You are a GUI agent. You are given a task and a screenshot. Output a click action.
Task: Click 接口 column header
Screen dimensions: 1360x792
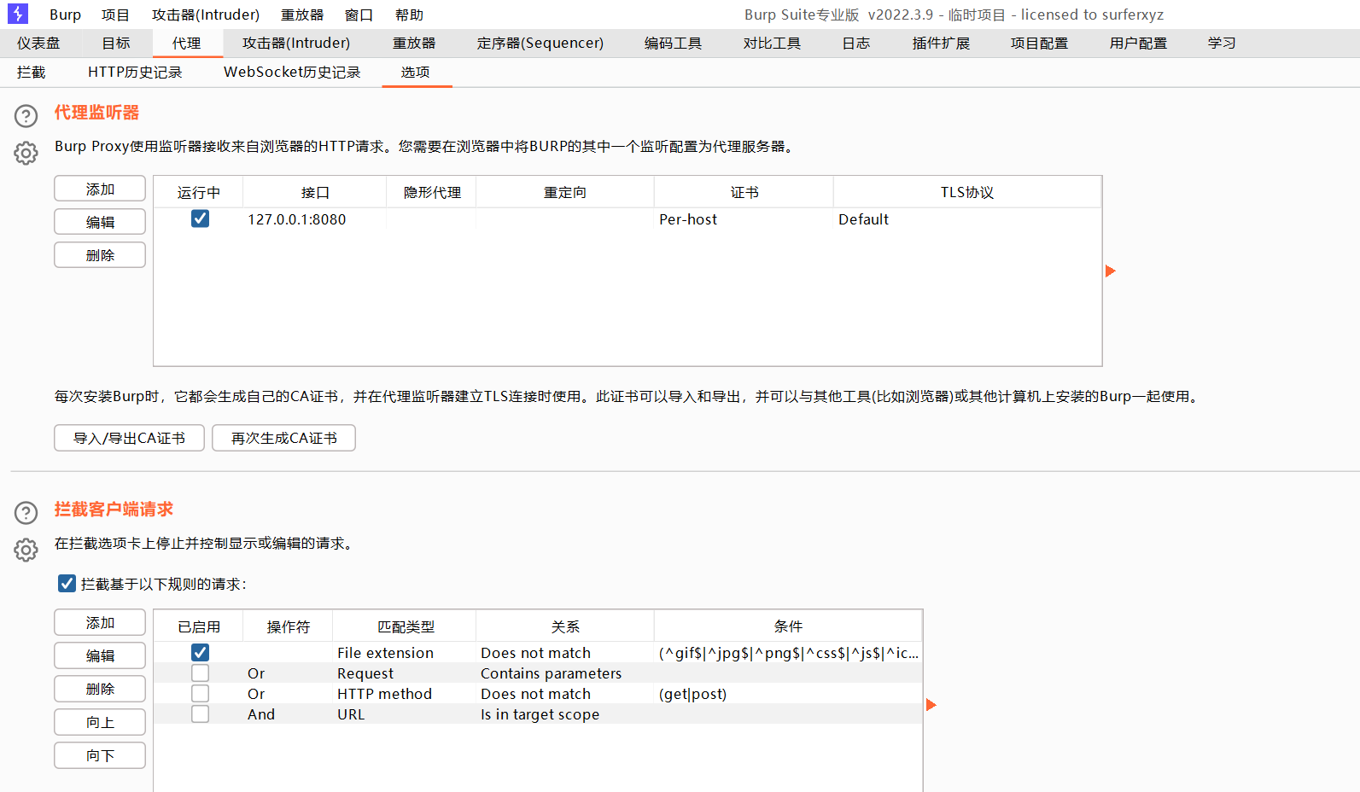click(x=315, y=193)
